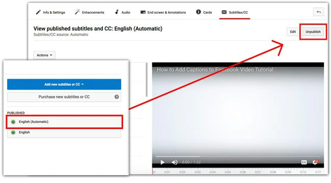The width and height of the screenshot is (331, 183).
Task: Click the music note Audio icon
Action: tap(117, 12)
